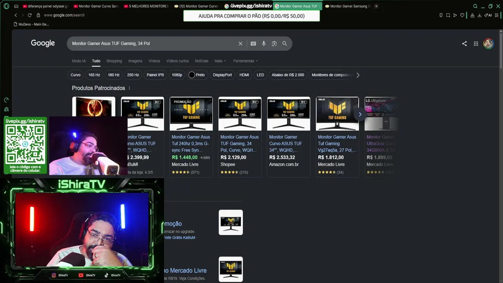Switch to the Vídeos tab
The height and width of the screenshot is (283, 503).
pyautogui.click(x=154, y=61)
